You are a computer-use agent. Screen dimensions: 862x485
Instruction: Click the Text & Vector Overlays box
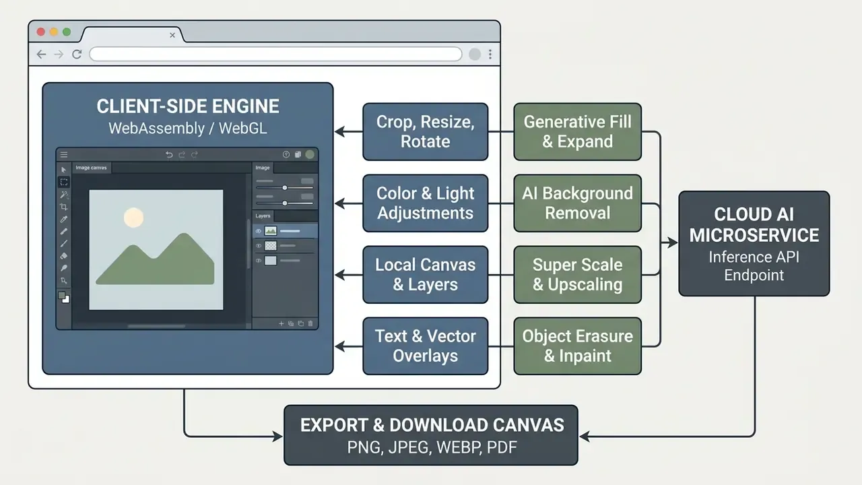point(425,346)
